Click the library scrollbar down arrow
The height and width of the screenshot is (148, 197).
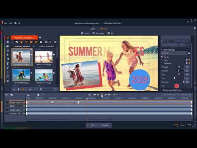point(57,86)
